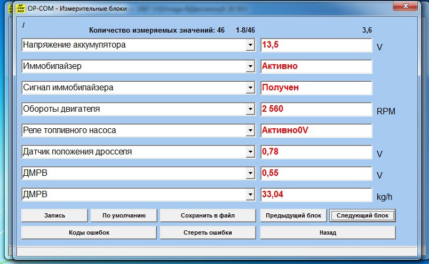Click the Получен value field
This screenshot has width=429, height=264.
[x=316, y=88]
